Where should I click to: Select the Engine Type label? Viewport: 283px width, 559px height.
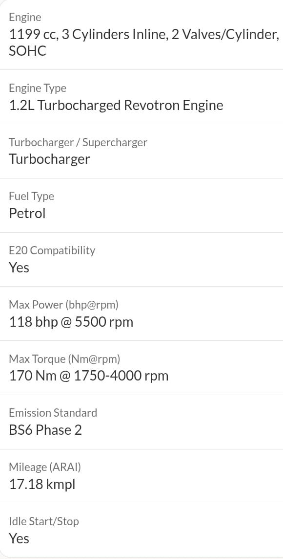tap(38, 88)
